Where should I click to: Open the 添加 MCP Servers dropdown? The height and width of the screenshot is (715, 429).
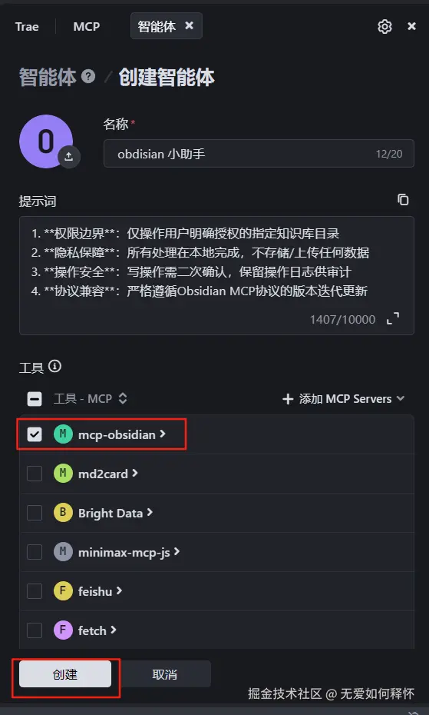[x=344, y=399]
